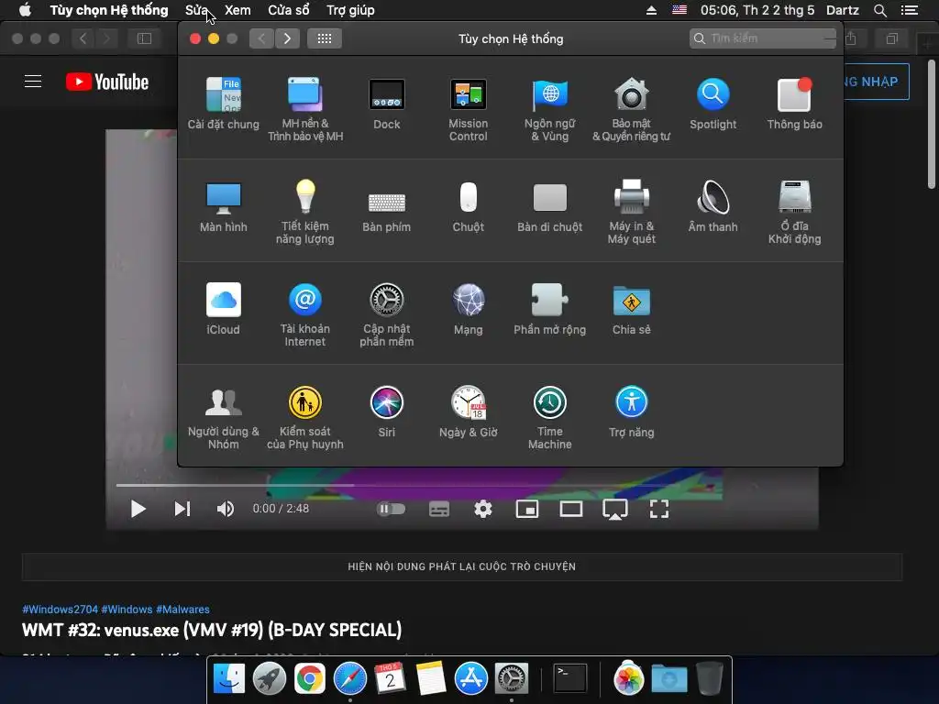Image resolution: width=939 pixels, height=704 pixels.
Task: Open the Apple menu
Action: [x=25, y=10]
